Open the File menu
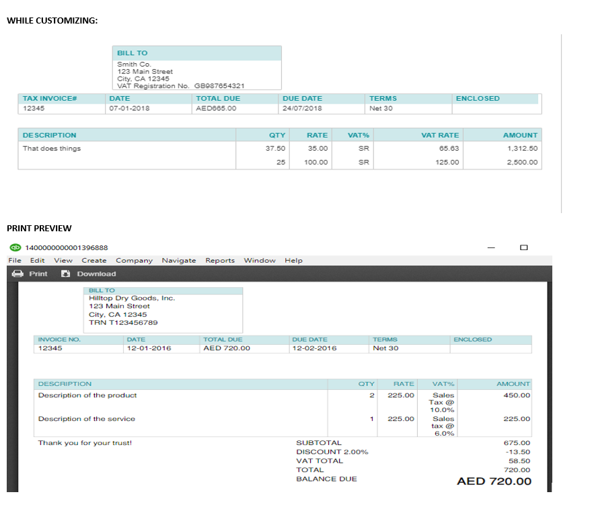Screen dimensions: 592x515 [x=15, y=260]
